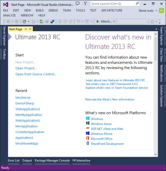Click the Paste toolbar icon
The width and height of the screenshot is (166, 171).
(70, 22)
